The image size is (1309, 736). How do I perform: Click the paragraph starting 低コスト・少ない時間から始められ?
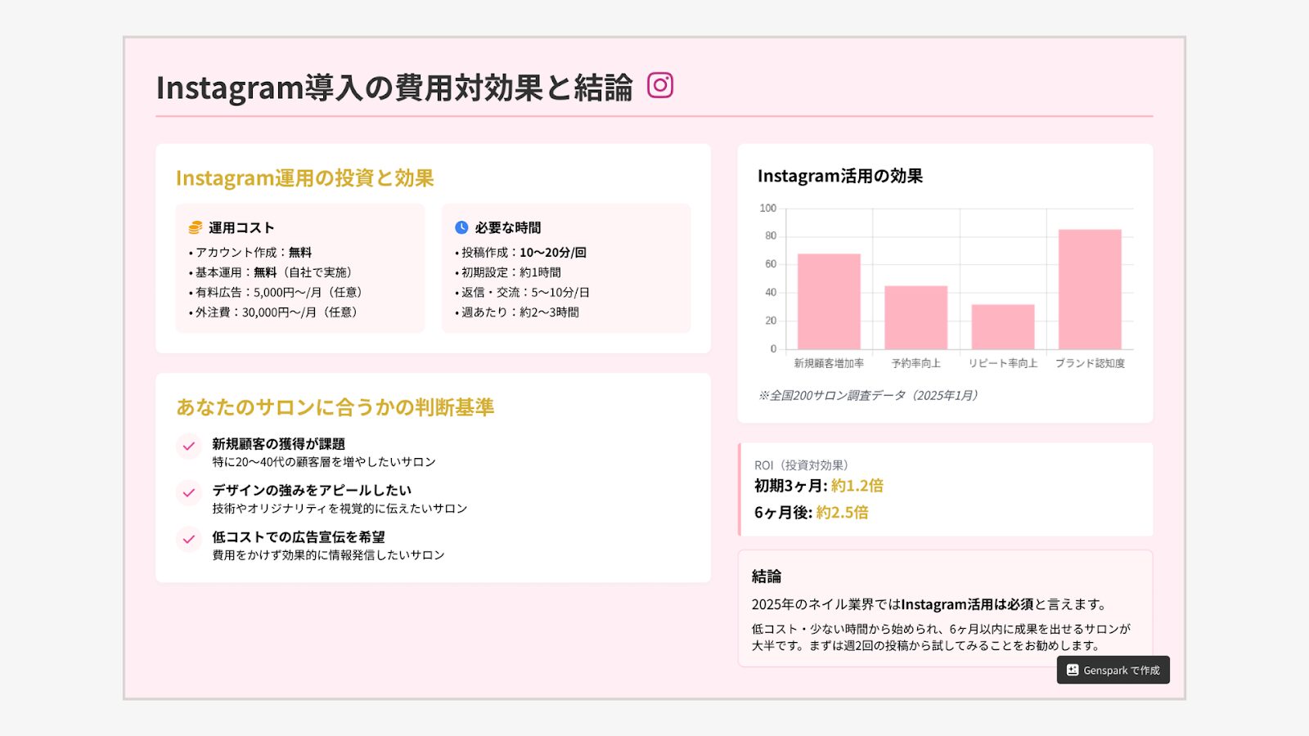pyautogui.click(x=941, y=637)
